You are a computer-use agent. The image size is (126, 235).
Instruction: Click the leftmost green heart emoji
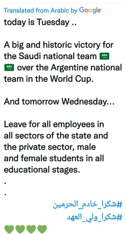point(9,229)
